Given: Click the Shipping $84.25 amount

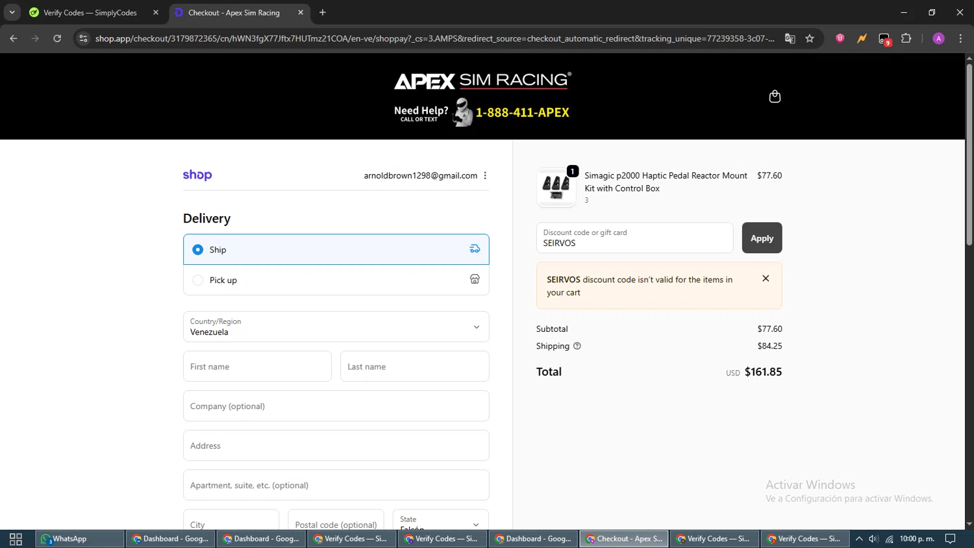Looking at the screenshot, I should coord(769,346).
